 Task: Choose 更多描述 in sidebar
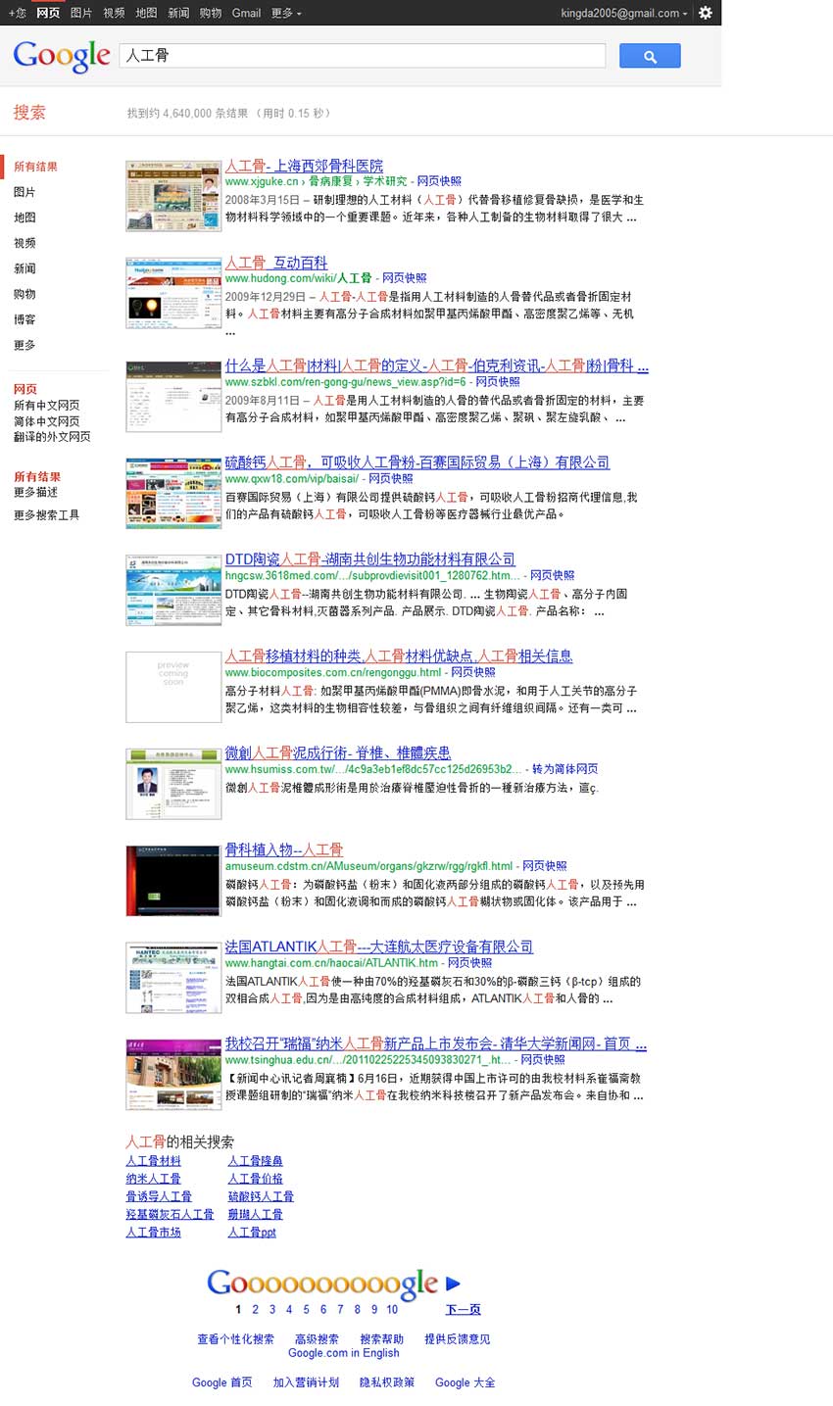35,492
